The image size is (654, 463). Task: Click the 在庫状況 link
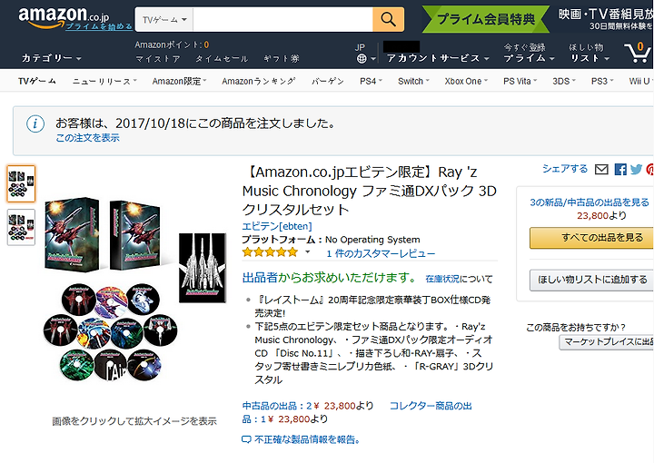point(442,279)
